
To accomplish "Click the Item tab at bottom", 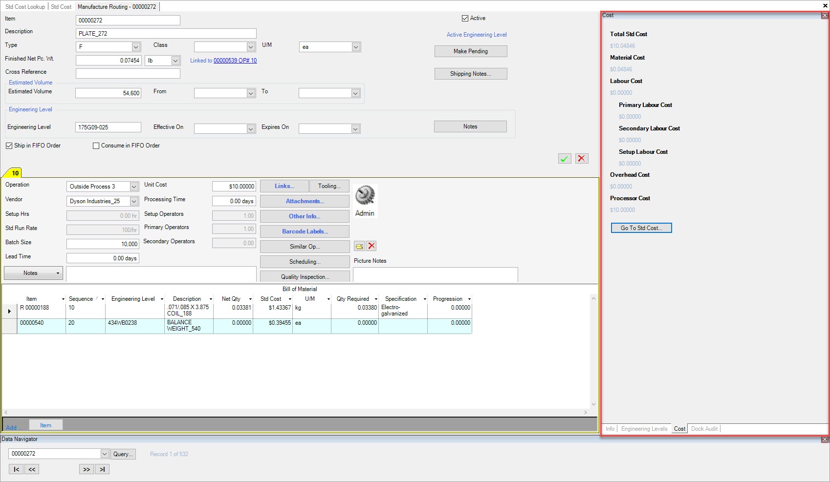I will (45, 425).
